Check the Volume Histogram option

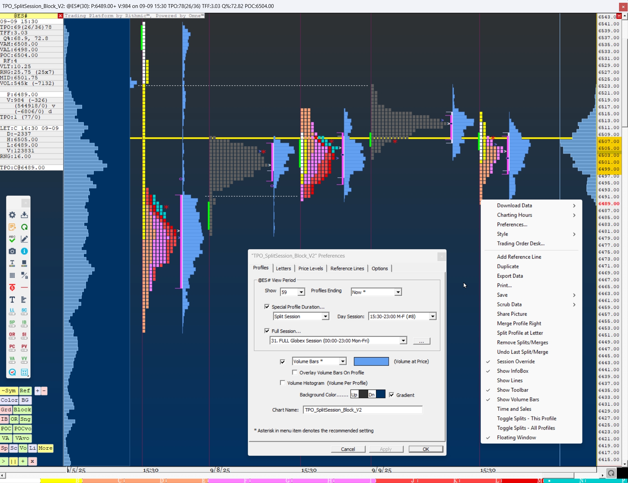point(283,383)
